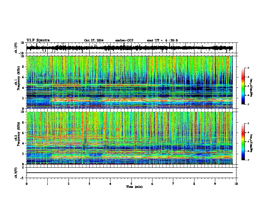Viewport: 266px width, 206px height.
Task: Click the "3" tick on the time axis
Action: 89,184
